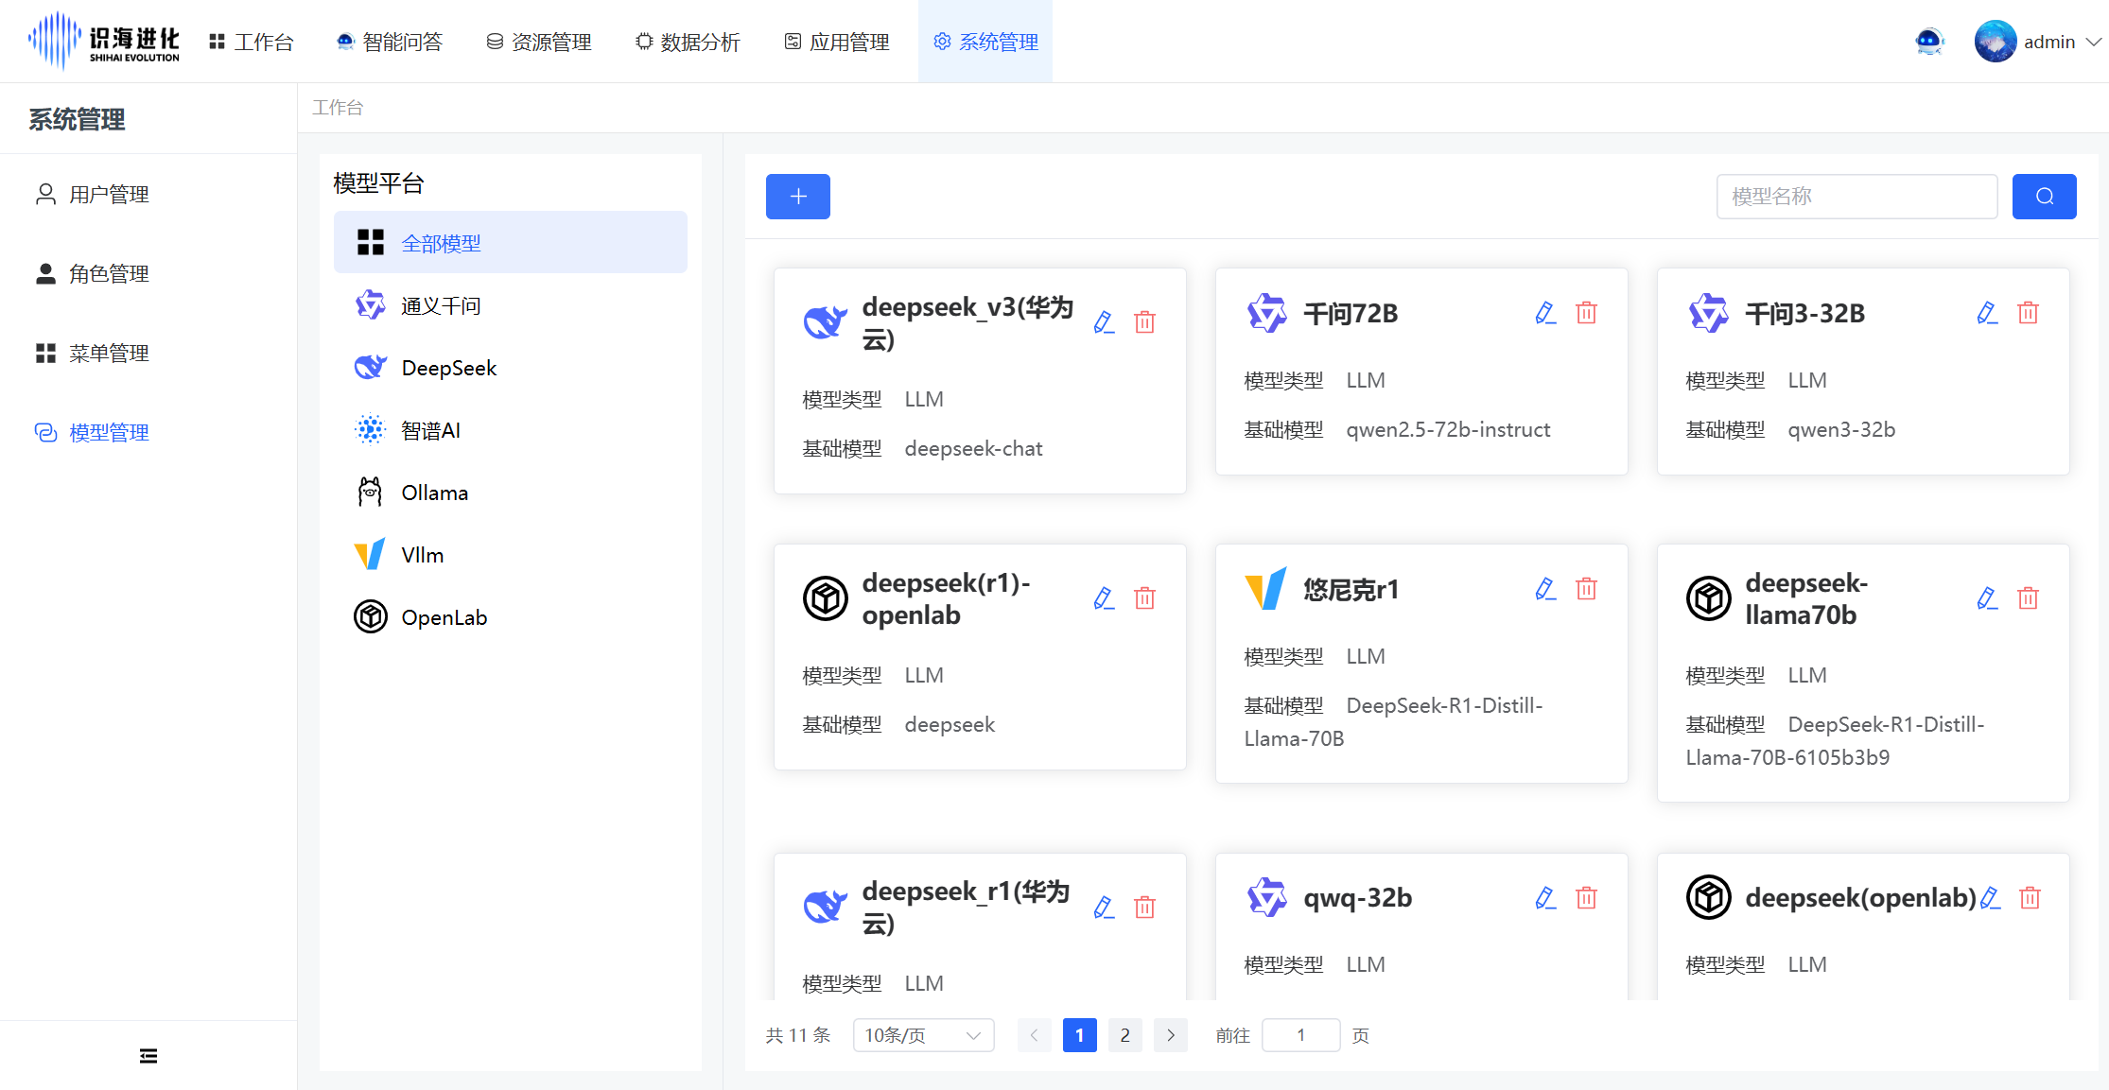Screen dimensions: 2109x1090
Task: Delete the deepseek_v3(华为云) model card
Action: point(1144,322)
